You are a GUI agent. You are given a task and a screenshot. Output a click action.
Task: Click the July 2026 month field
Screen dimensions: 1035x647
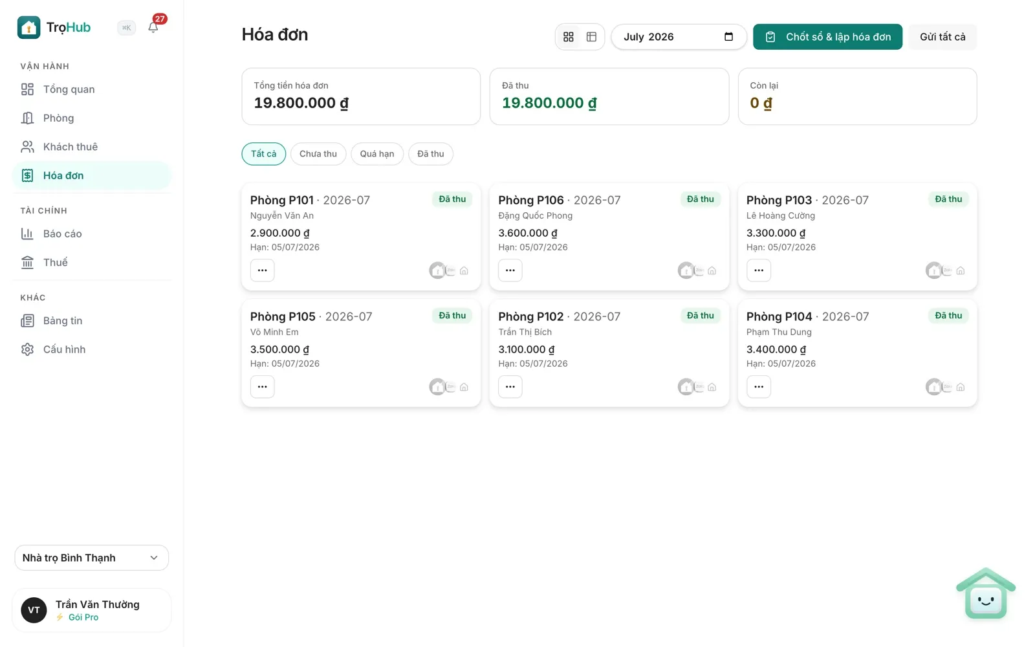click(679, 37)
